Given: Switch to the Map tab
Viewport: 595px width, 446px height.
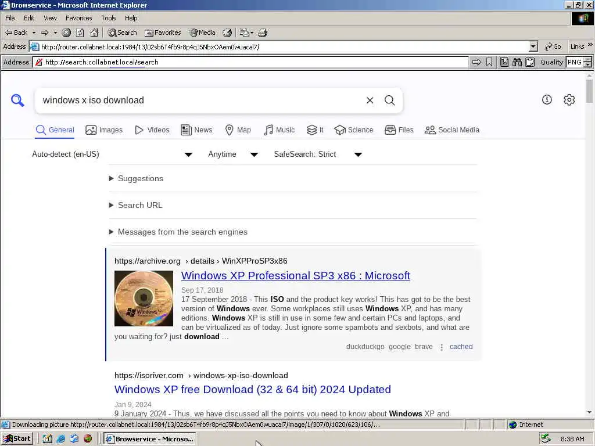Looking at the screenshot, I should click(238, 130).
